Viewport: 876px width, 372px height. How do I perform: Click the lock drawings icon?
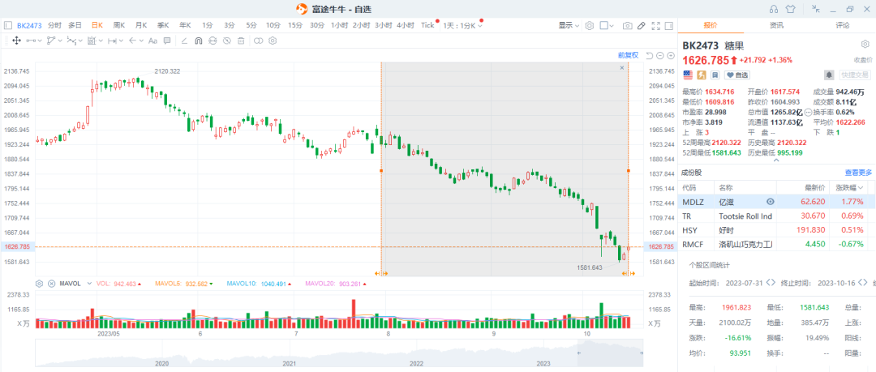point(213,41)
